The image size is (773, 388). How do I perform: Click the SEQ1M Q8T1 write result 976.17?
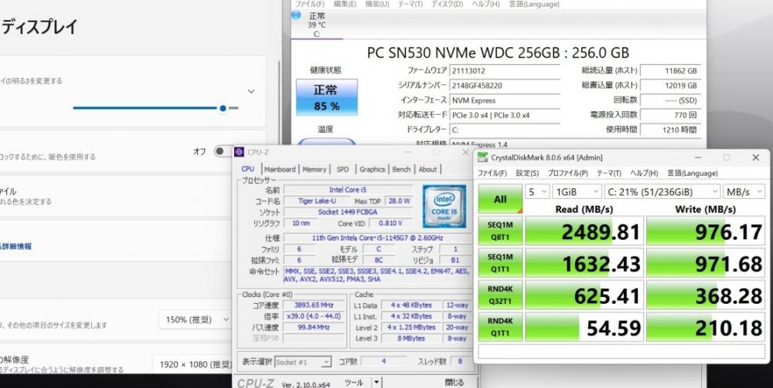point(706,231)
